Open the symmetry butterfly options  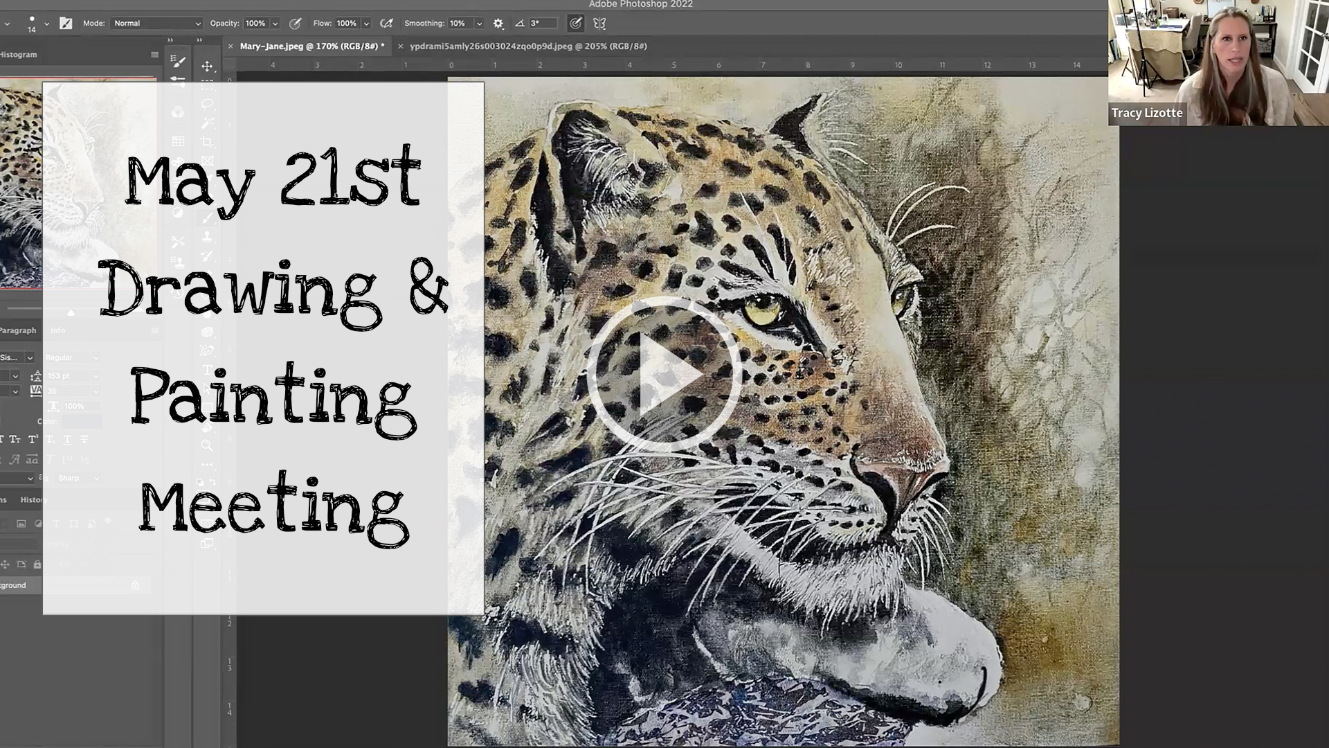click(599, 24)
